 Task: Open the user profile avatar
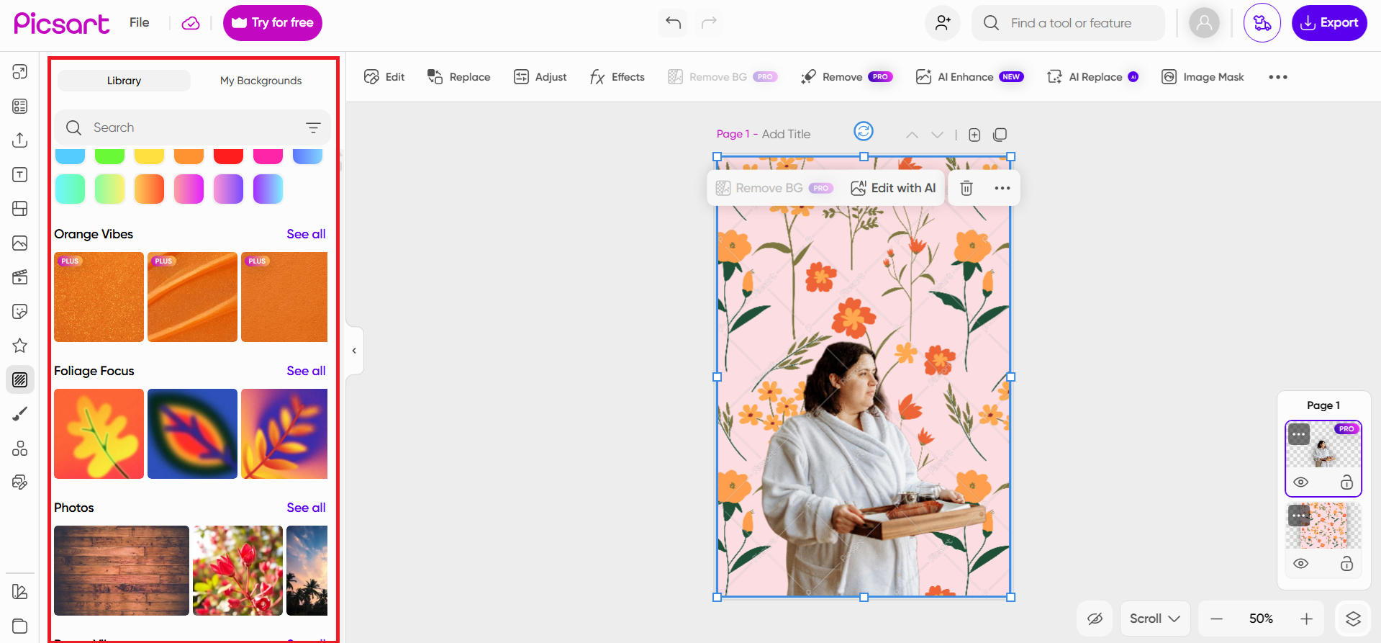(1204, 23)
